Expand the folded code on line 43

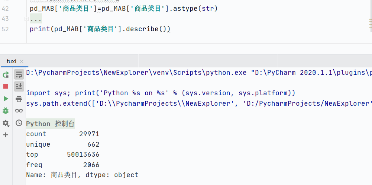click(x=26, y=19)
